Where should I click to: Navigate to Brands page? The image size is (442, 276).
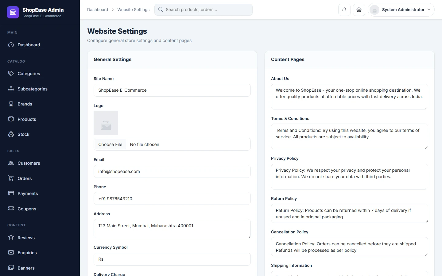point(40,104)
